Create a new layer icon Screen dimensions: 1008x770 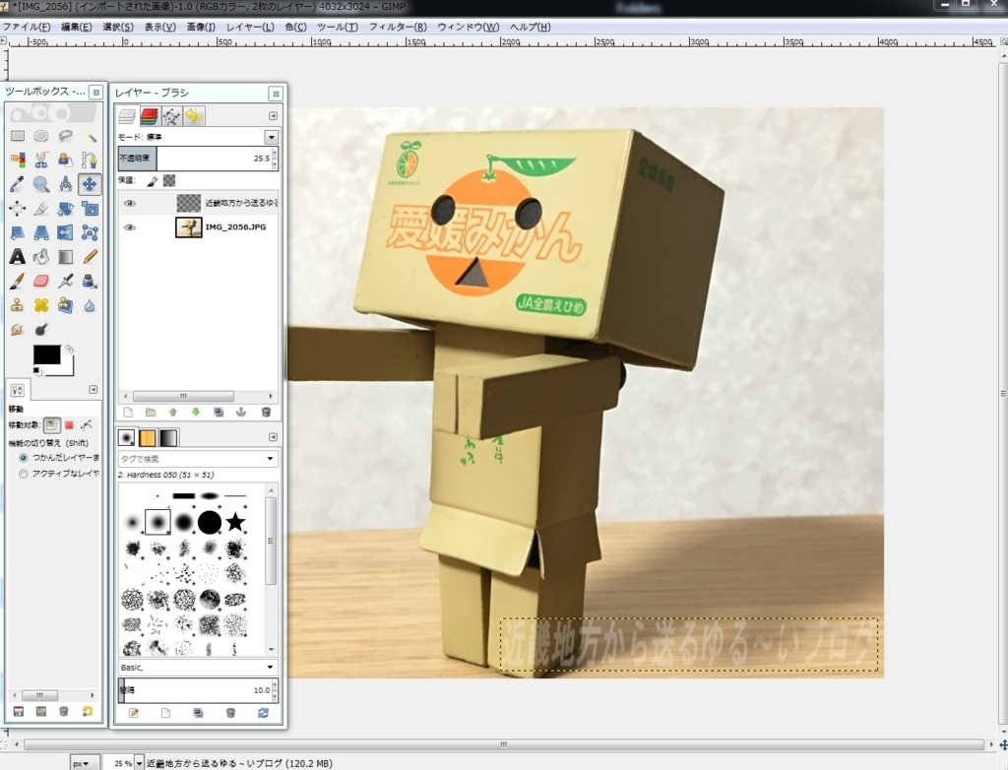coord(128,413)
